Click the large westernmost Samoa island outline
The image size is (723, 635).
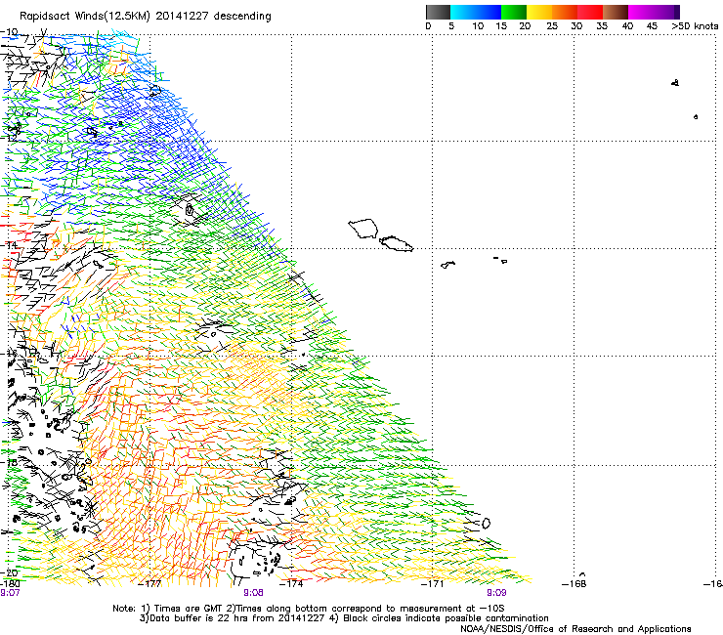363,229
